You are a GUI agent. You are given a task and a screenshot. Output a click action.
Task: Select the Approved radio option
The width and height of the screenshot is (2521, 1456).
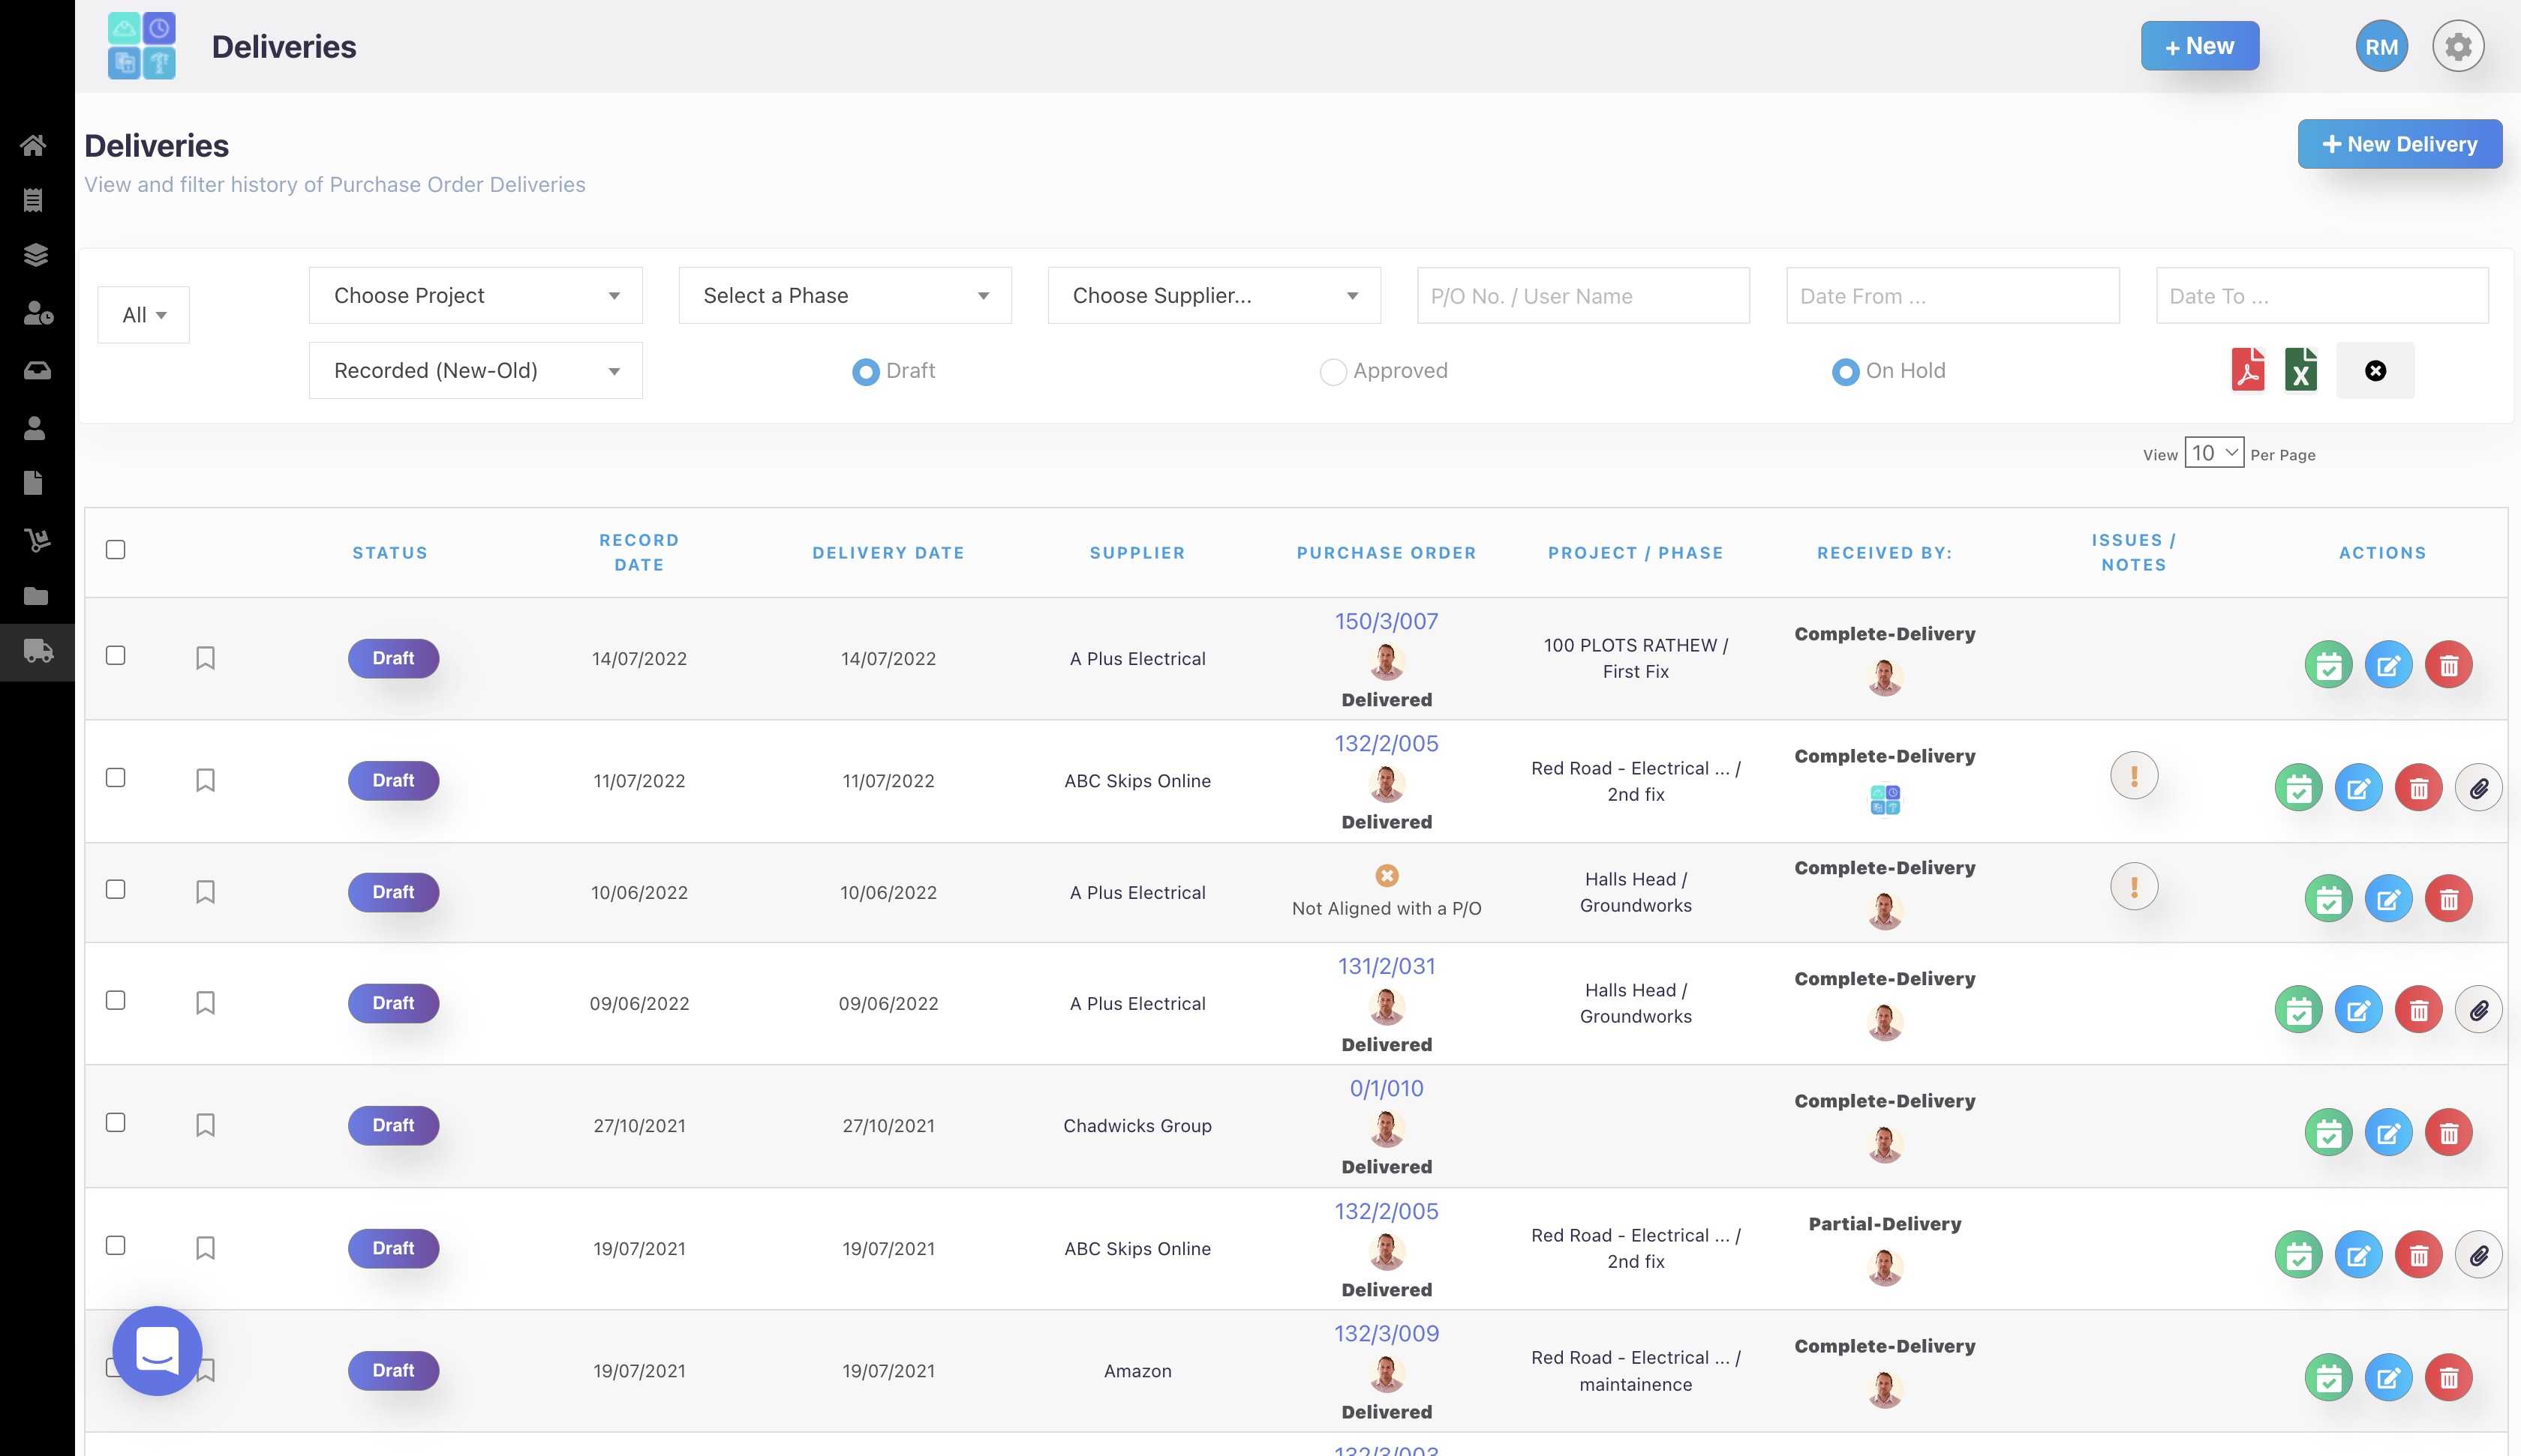(x=1333, y=372)
